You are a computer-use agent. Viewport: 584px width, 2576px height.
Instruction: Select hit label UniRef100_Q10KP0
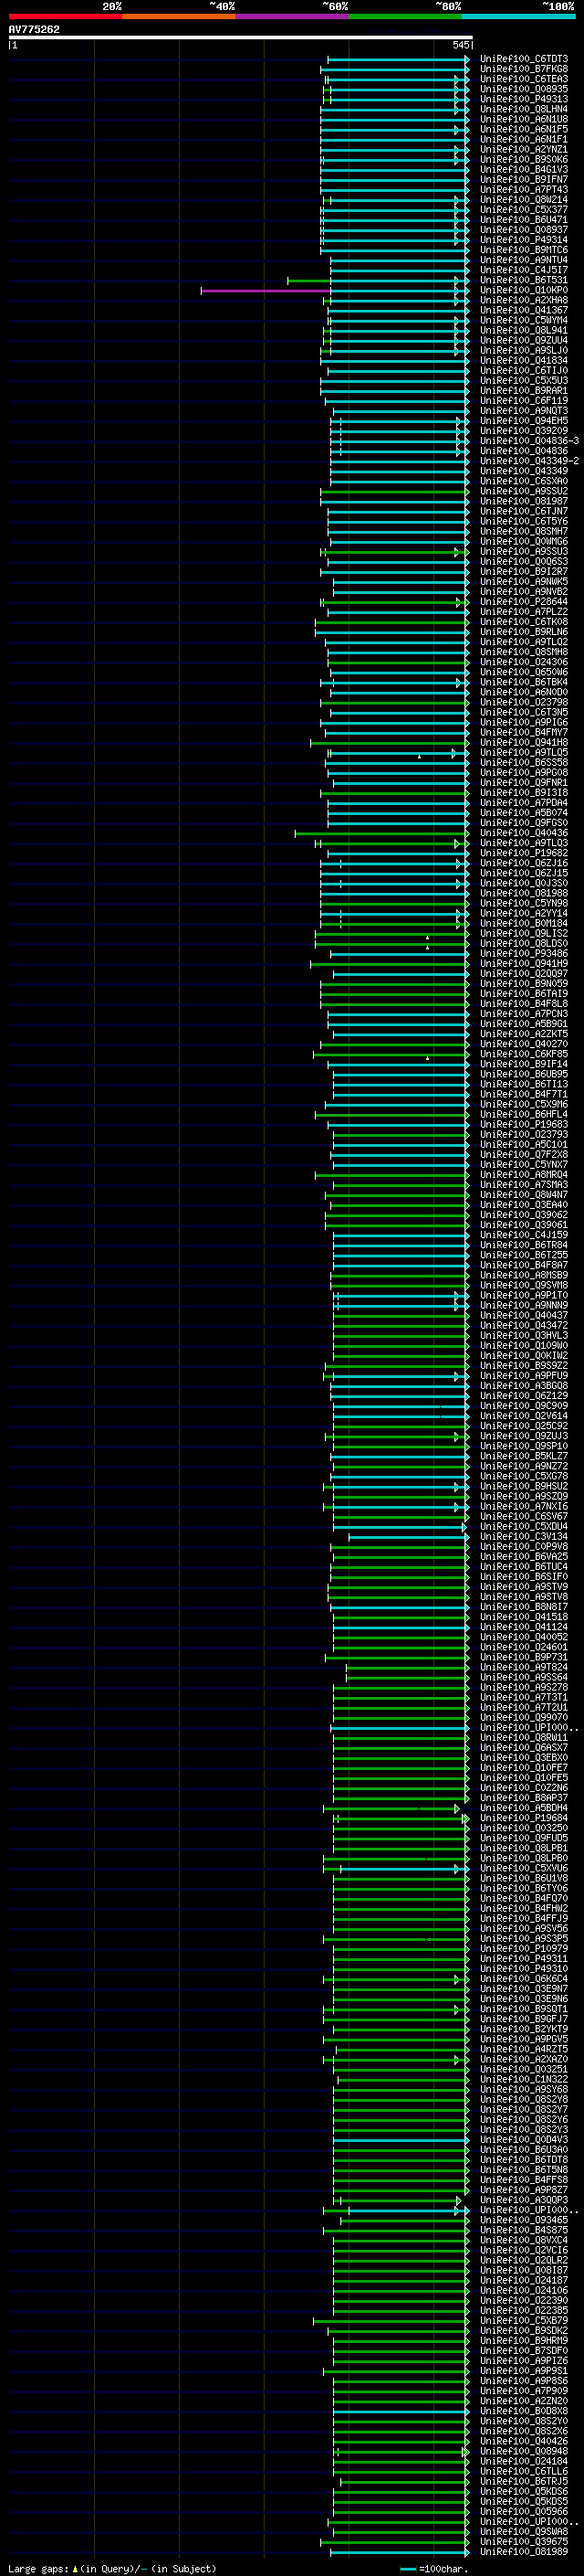tap(524, 290)
